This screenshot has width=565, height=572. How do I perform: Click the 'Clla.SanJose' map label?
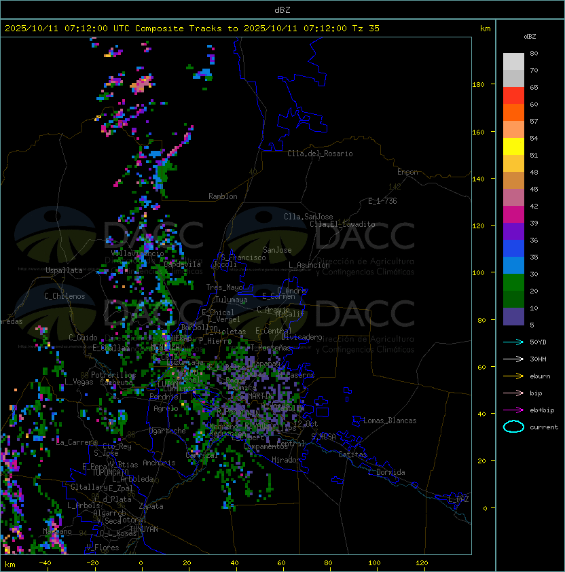click(x=308, y=217)
